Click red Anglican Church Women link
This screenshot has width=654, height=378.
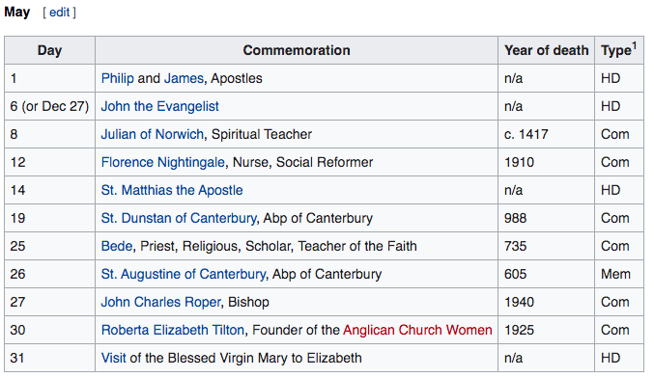click(x=417, y=330)
